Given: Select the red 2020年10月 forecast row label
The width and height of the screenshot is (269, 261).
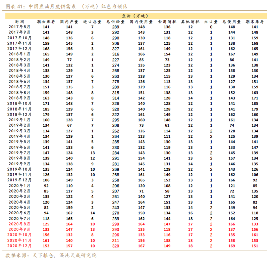Looking at the screenshot, I should pyautogui.click(x=19, y=235).
